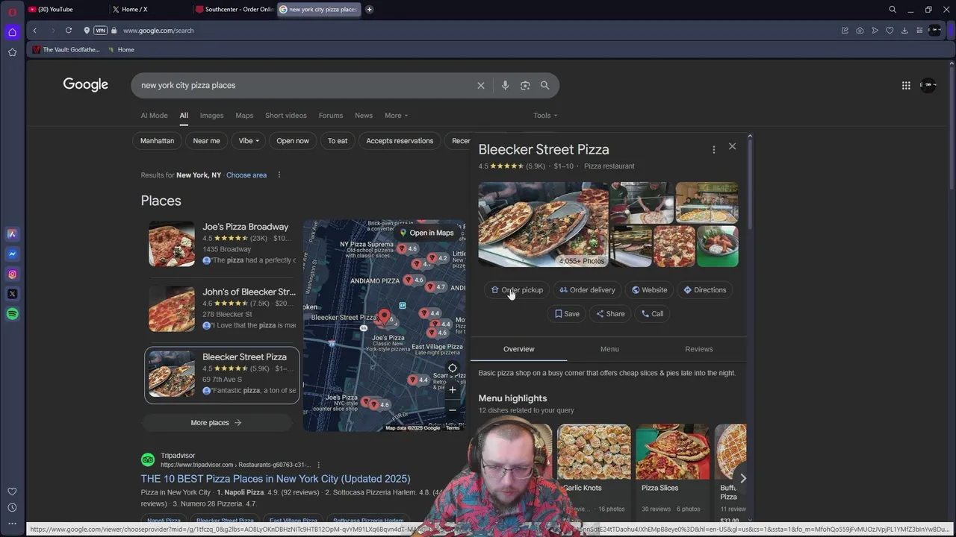956x537 pixels.
Task: Zoom in on the map
Action: [x=452, y=390]
